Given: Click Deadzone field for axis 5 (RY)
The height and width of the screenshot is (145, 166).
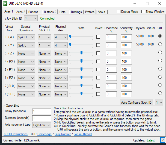Looking at the screenshot, I should pos(111,70).
